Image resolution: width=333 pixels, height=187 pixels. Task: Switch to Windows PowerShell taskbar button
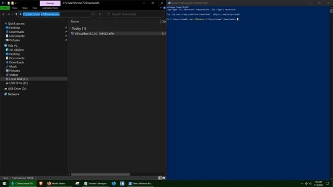pos(140,183)
